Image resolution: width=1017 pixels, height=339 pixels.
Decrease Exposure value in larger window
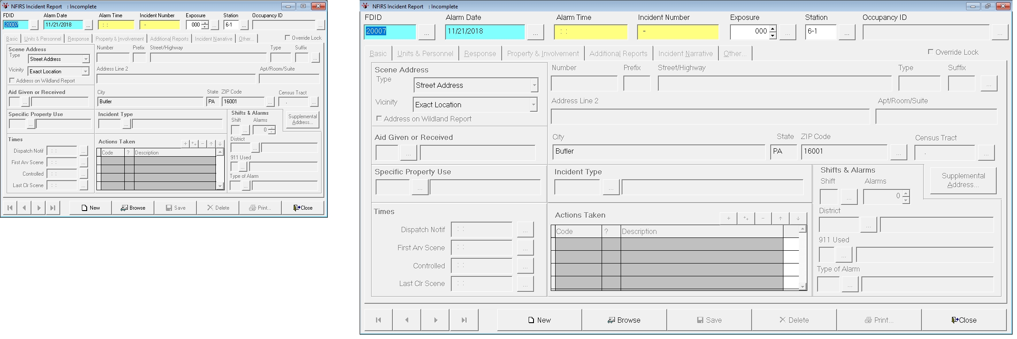(773, 35)
